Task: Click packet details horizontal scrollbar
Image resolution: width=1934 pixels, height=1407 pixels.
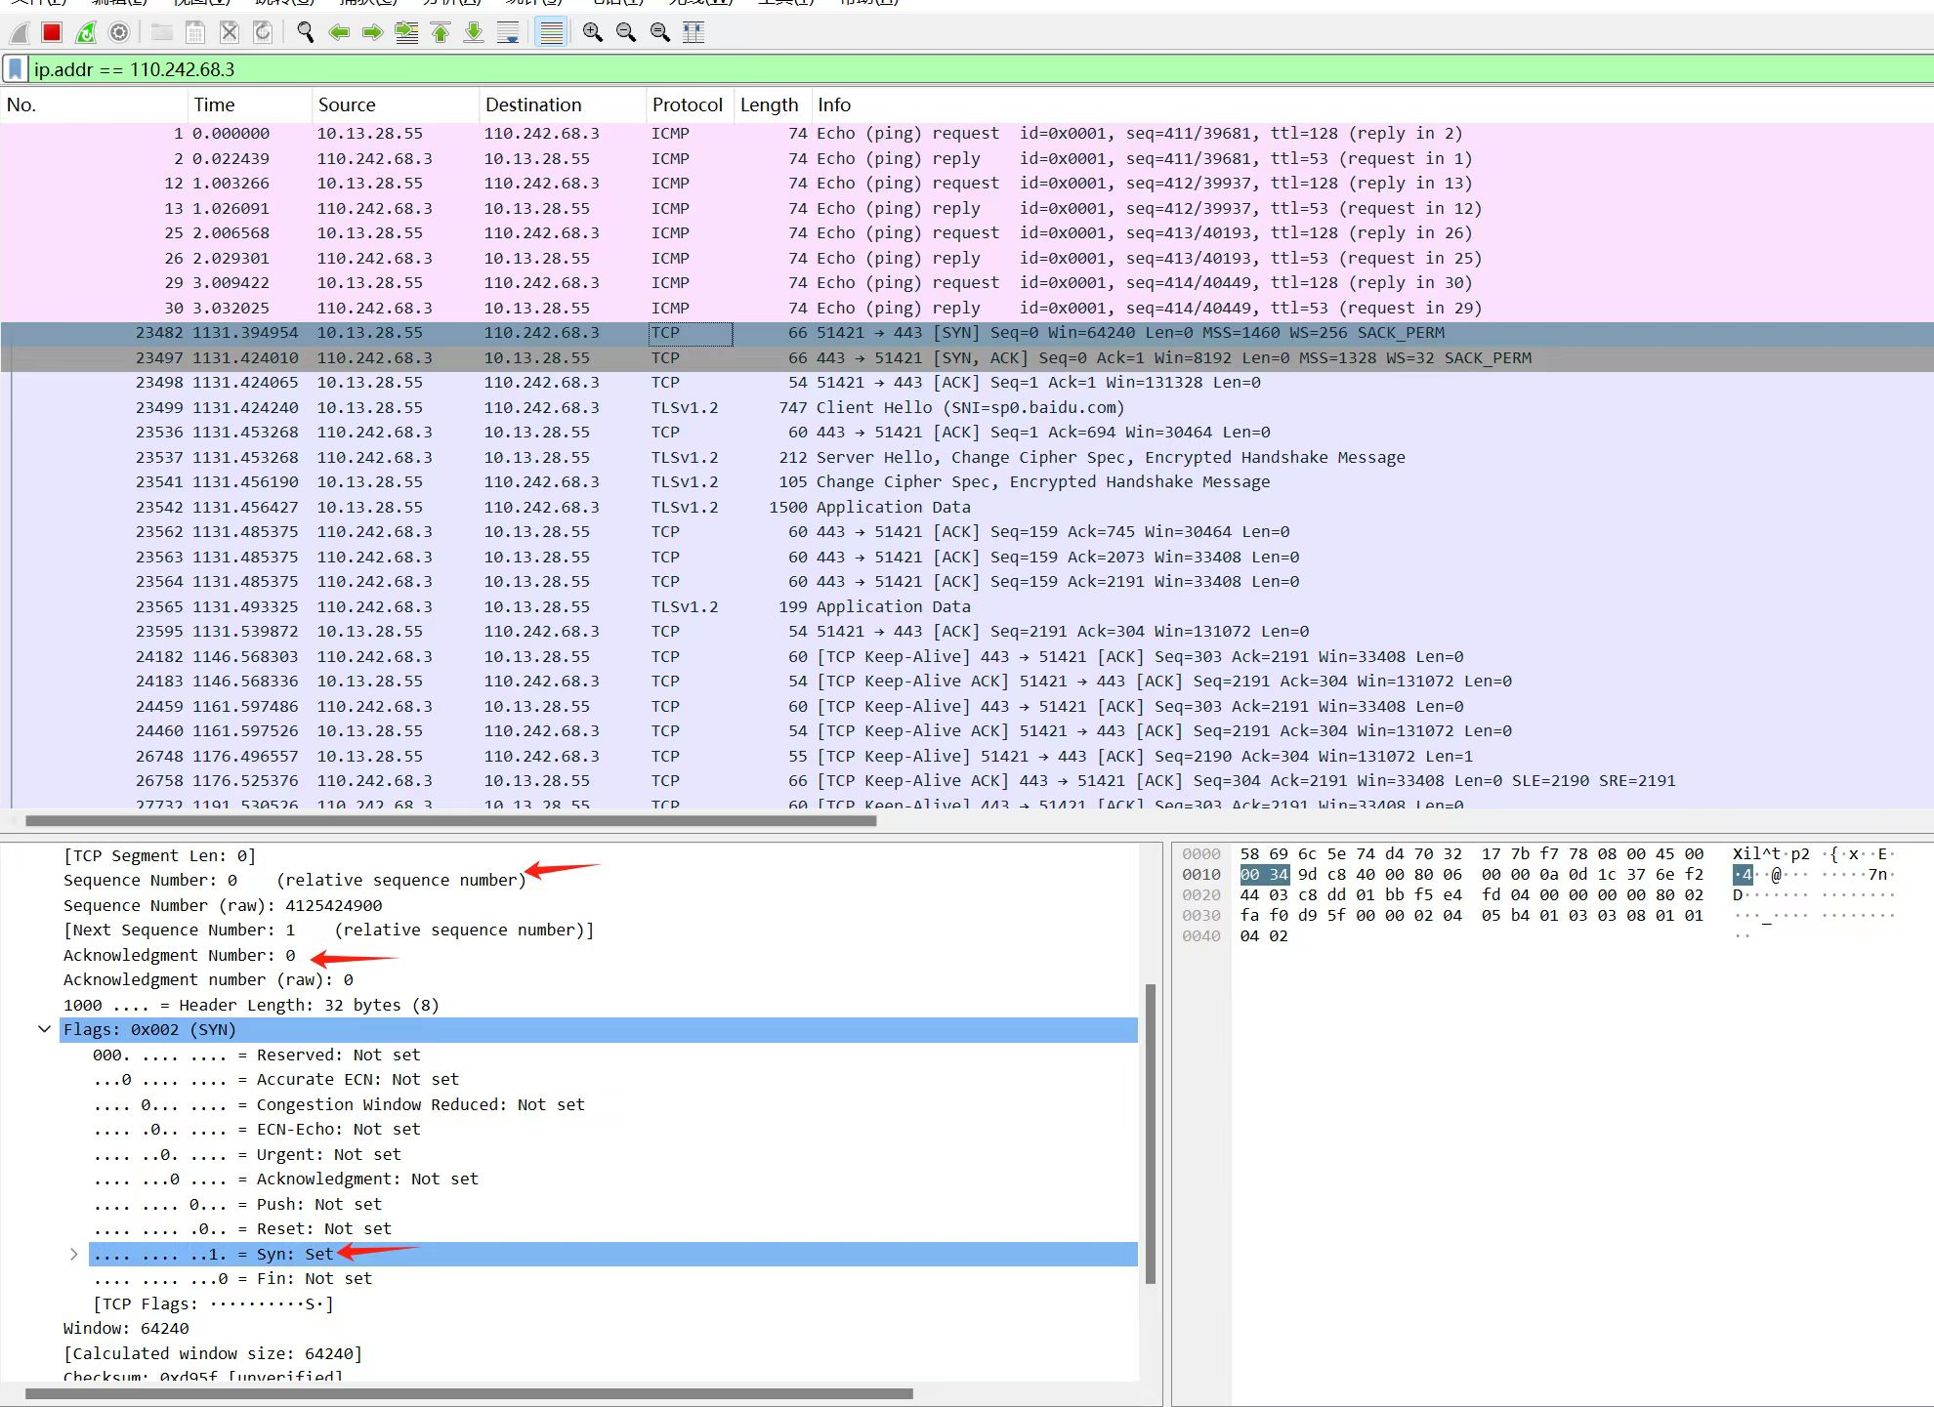Action: click(469, 1393)
